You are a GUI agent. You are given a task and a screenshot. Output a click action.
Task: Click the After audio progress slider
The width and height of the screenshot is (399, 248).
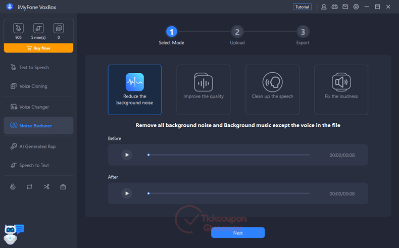[229, 193]
